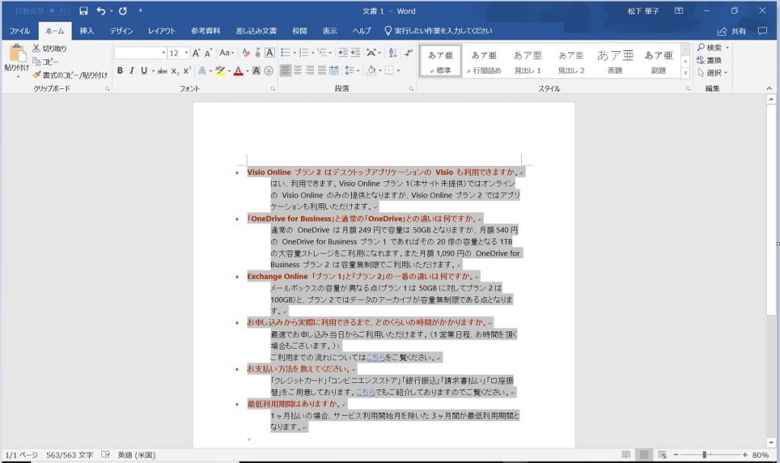Click the 置換 (Replace) button

(709, 60)
